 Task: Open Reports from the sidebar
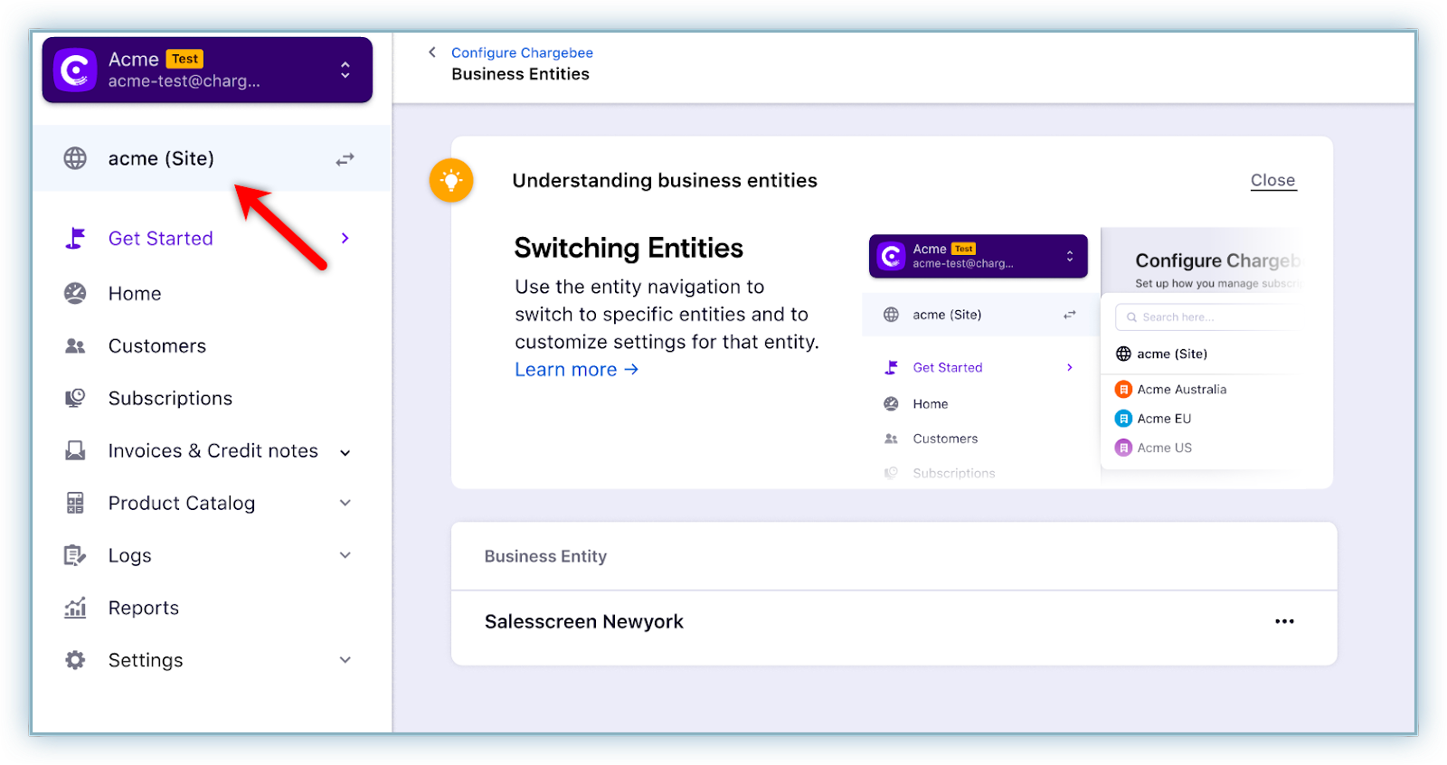[x=144, y=608]
